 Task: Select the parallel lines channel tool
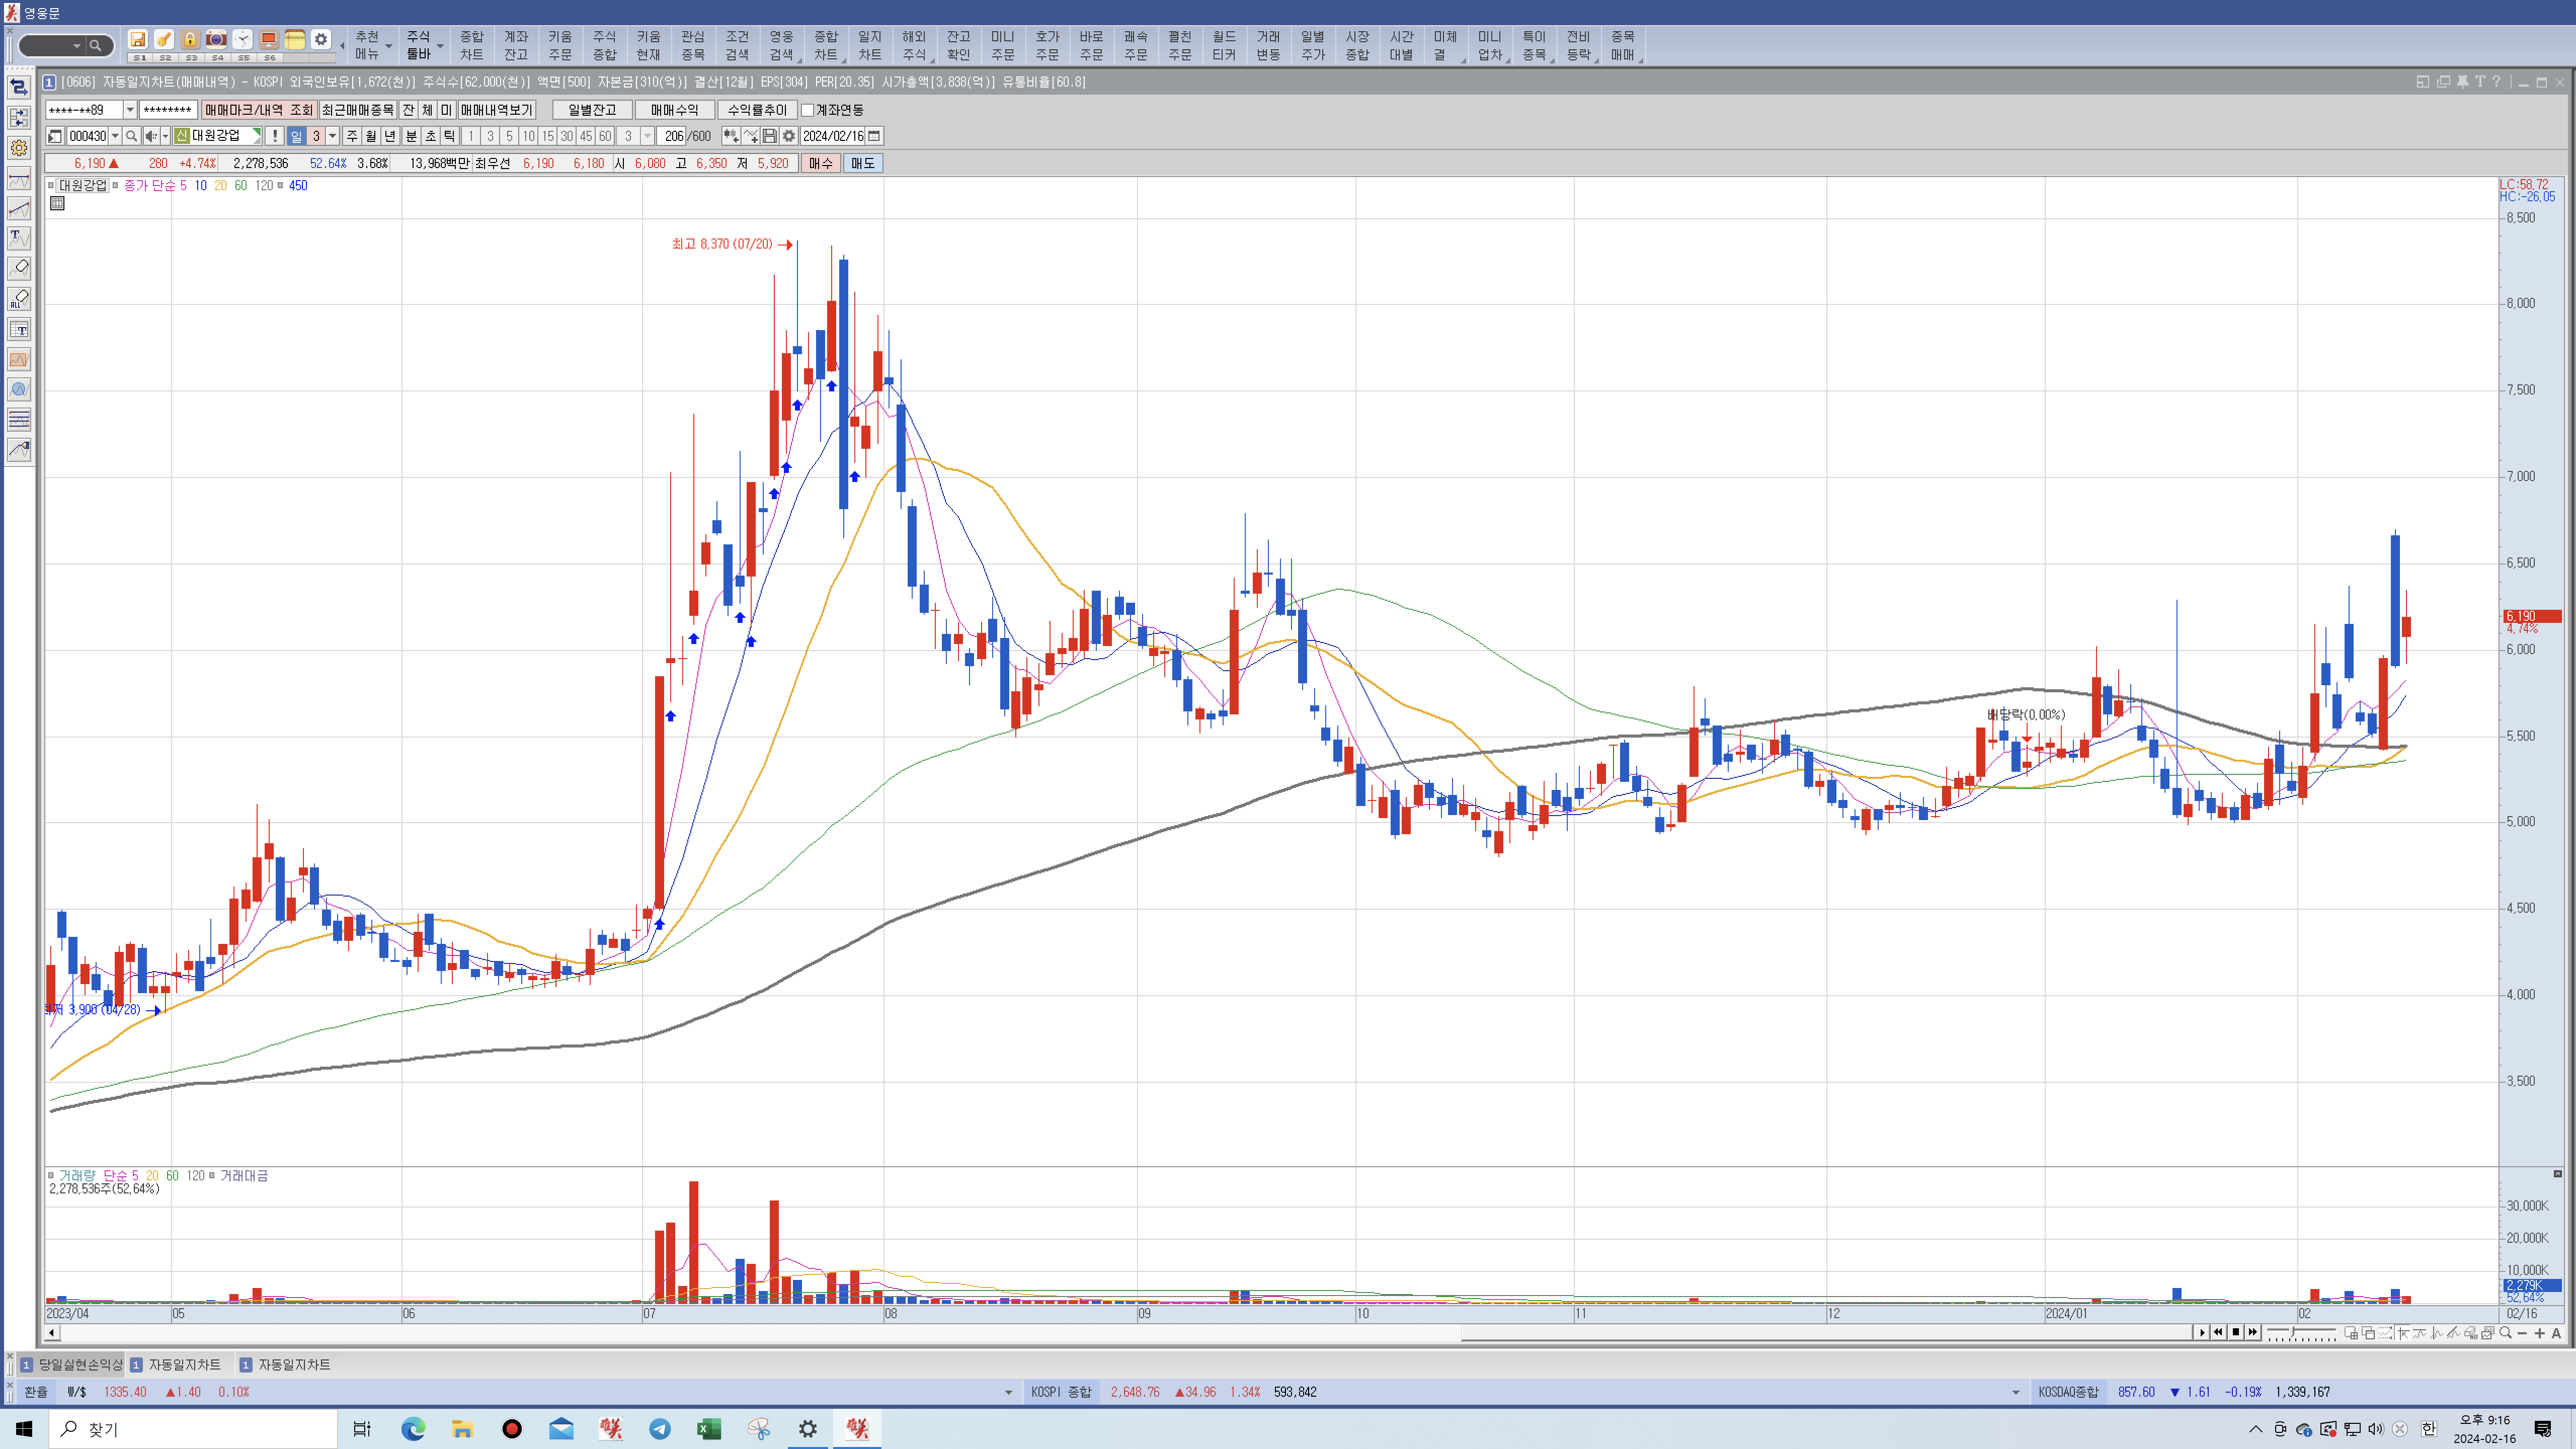[x=19, y=420]
